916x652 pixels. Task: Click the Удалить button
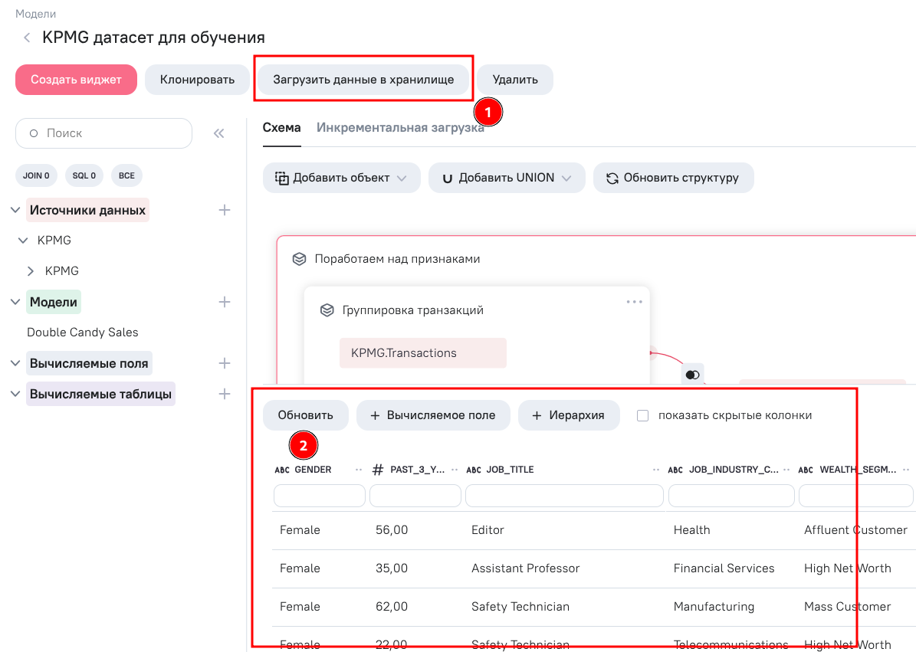click(515, 80)
